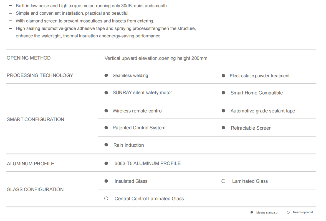Click the Means standard legend dot

click(x=252, y=212)
